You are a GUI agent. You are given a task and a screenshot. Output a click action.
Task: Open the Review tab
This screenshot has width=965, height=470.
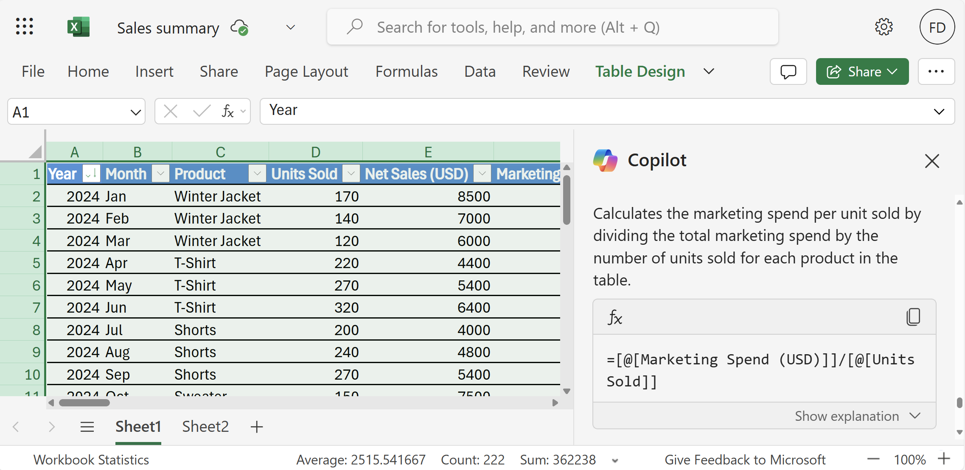(546, 71)
